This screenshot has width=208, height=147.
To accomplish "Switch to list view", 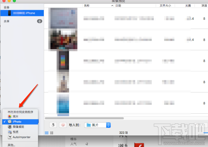I will [47, 133].
